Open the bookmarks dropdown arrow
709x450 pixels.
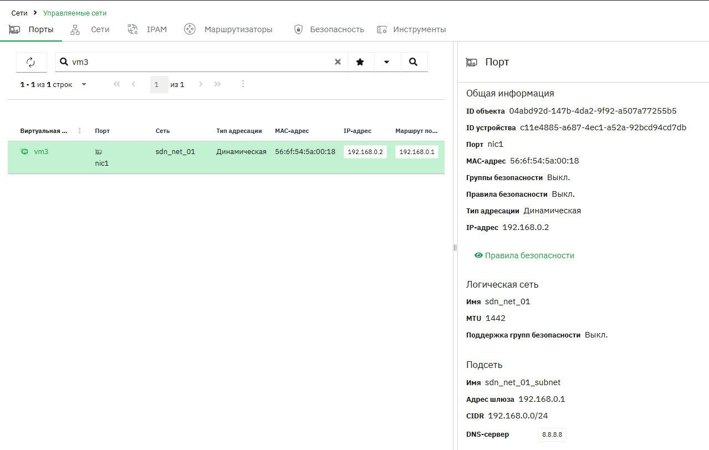pyautogui.click(x=387, y=62)
